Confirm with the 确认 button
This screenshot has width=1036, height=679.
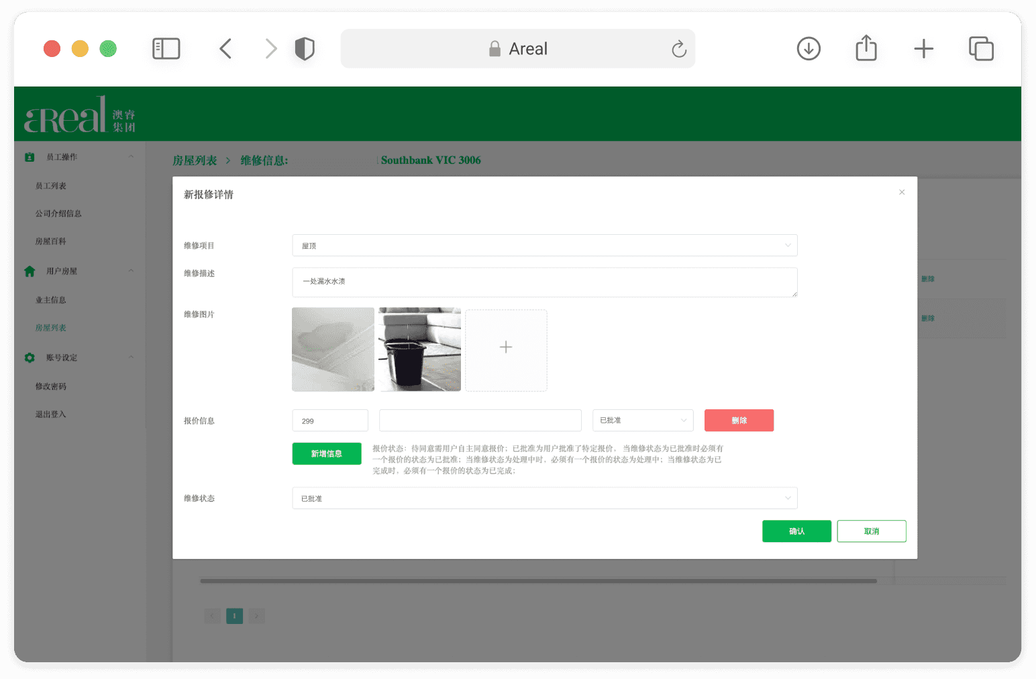[x=796, y=531]
